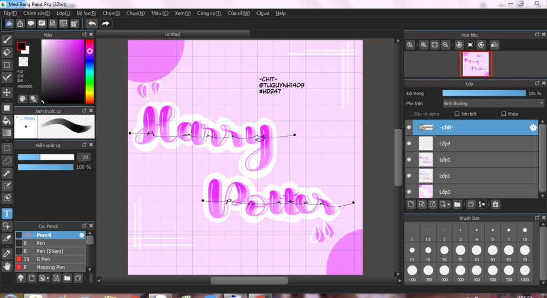Click the duplicate layer icon

(x=471, y=205)
